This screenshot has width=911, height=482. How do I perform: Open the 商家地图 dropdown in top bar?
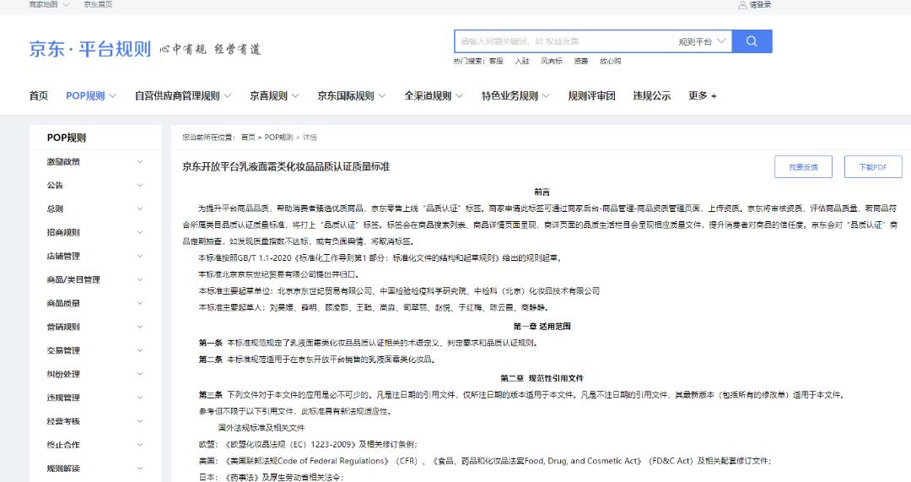click(x=49, y=5)
